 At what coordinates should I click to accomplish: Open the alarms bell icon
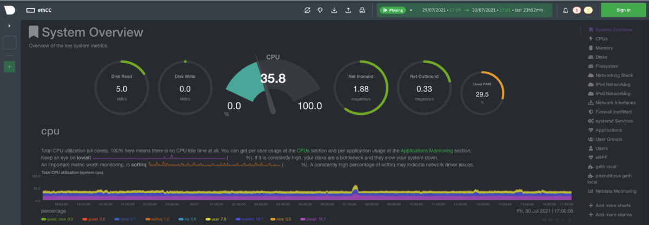(566, 10)
